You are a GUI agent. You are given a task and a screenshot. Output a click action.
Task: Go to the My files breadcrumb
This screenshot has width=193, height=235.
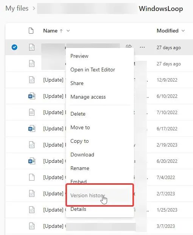coord(17,8)
